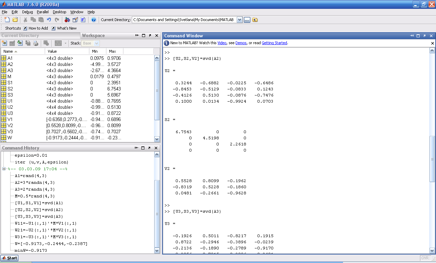Print the workspace with the printer icon
Screen dimensions: 436x263
[35, 43]
